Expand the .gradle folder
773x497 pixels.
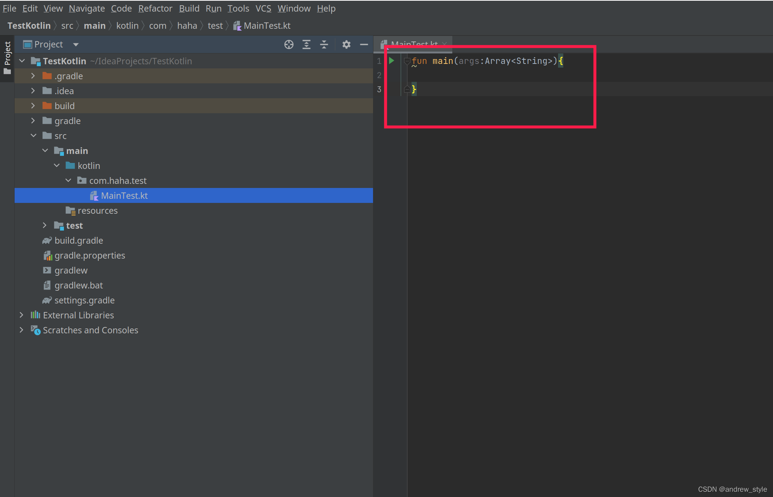(x=33, y=76)
